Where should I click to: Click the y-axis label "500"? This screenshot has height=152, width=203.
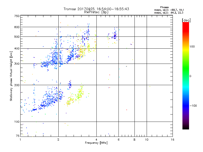pos(17,37)
